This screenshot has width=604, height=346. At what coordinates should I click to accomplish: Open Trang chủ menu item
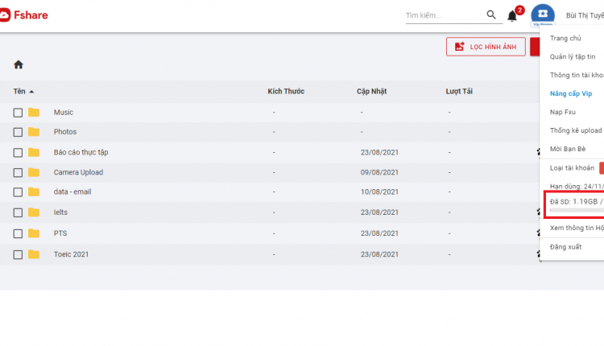pos(565,38)
